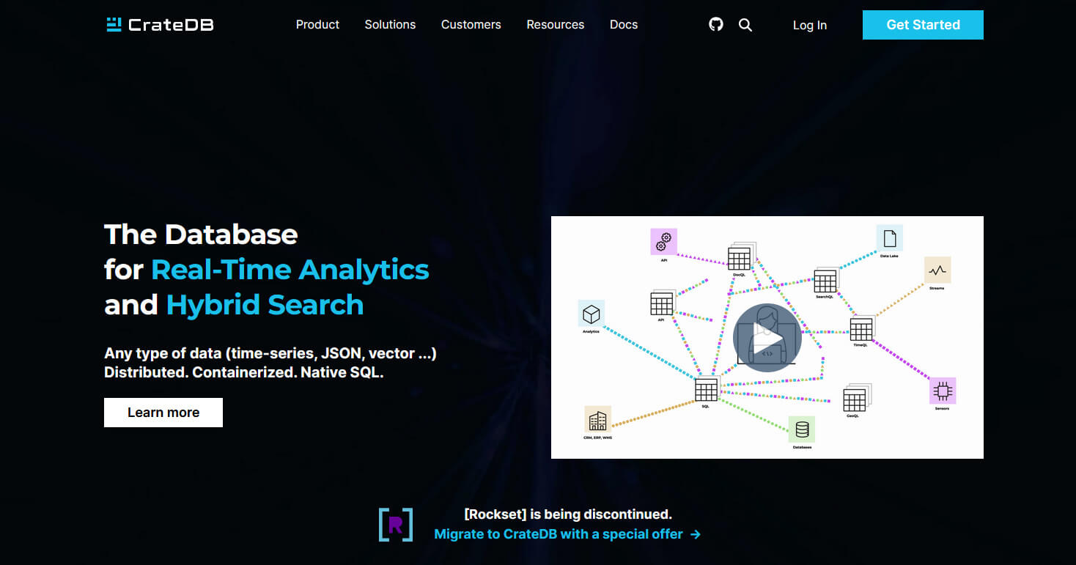Expand the Resources navigation menu

coord(555,24)
